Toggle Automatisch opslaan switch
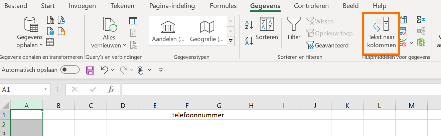Image resolution: width=441 pixels, height=136 pixels. point(70,70)
